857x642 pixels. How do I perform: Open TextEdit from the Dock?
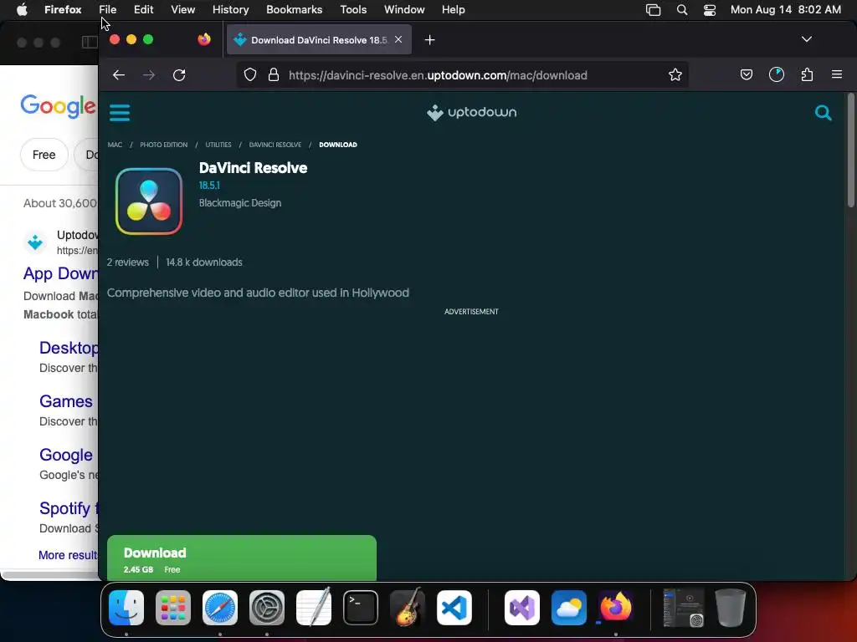coord(314,608)
